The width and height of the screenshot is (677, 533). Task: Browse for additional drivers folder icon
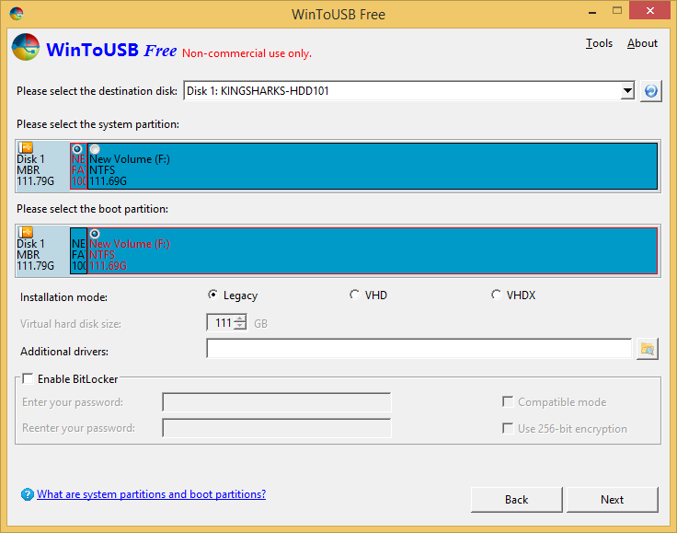pyautogui.click(x=648, y=349)
